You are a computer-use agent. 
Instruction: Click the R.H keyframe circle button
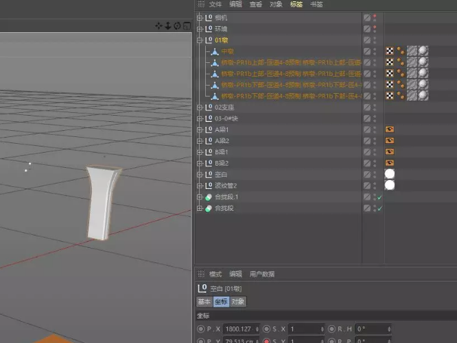331,329
